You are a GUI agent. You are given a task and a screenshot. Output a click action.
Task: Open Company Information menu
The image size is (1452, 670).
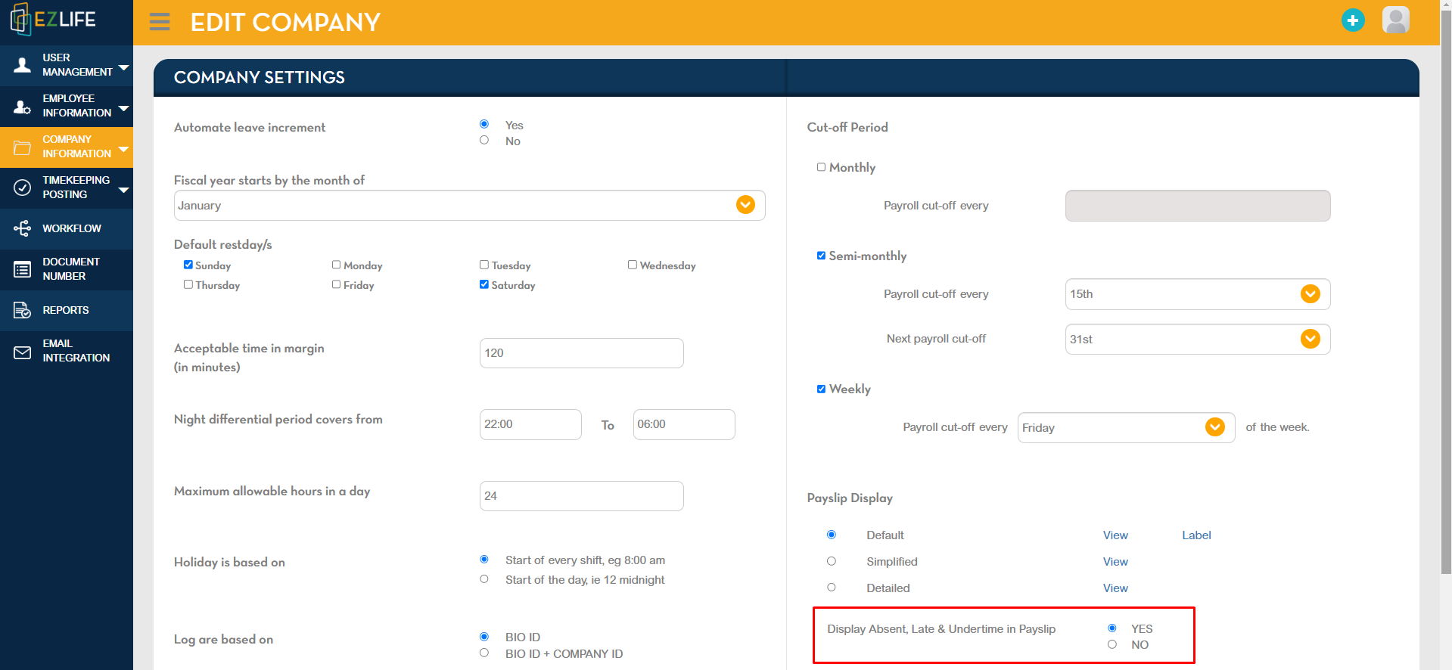coord(67,147)
